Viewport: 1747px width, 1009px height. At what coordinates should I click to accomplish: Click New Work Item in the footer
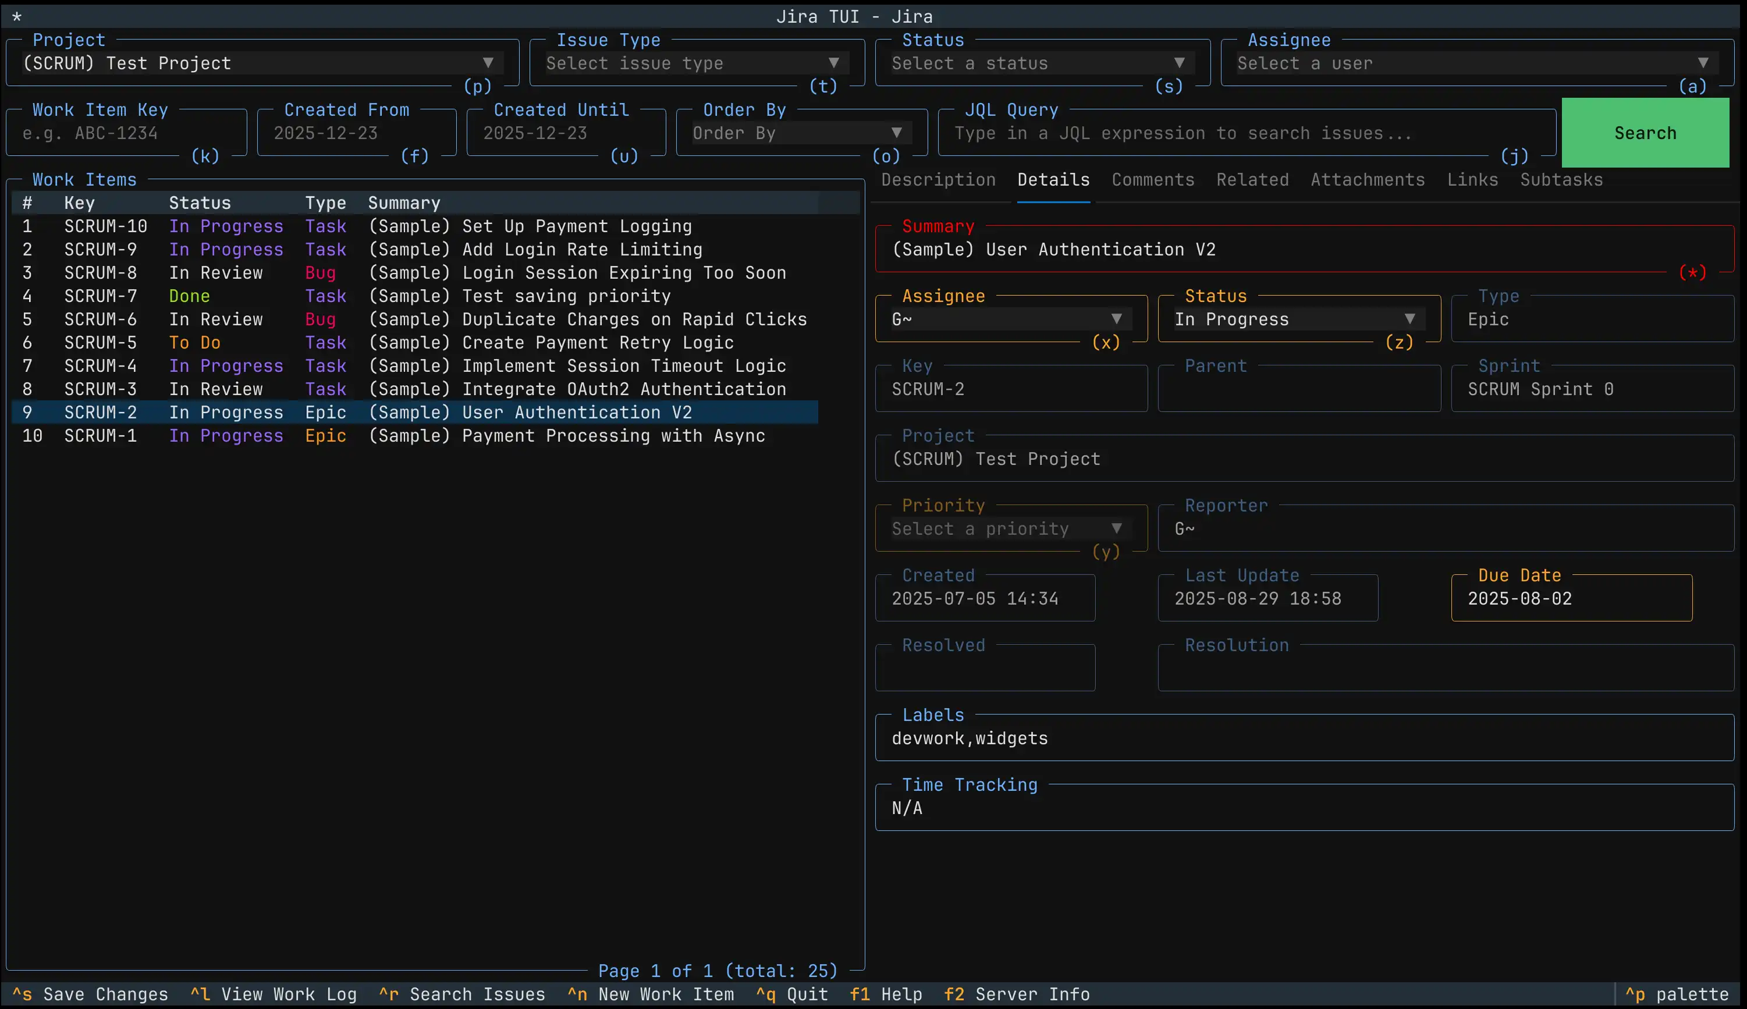tap(651, 995)
